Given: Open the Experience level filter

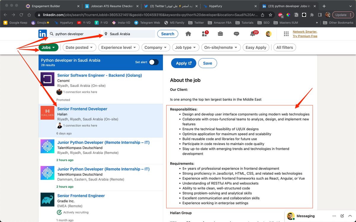Looking at the screenshot, I should pos(119,47).
